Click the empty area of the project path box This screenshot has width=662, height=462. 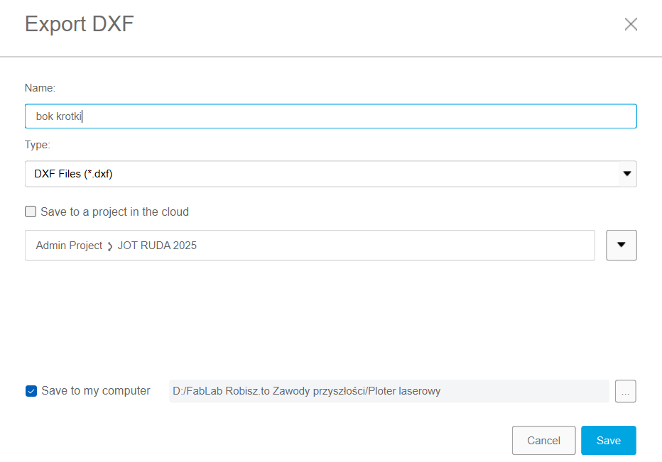click(x=398, y=246)
